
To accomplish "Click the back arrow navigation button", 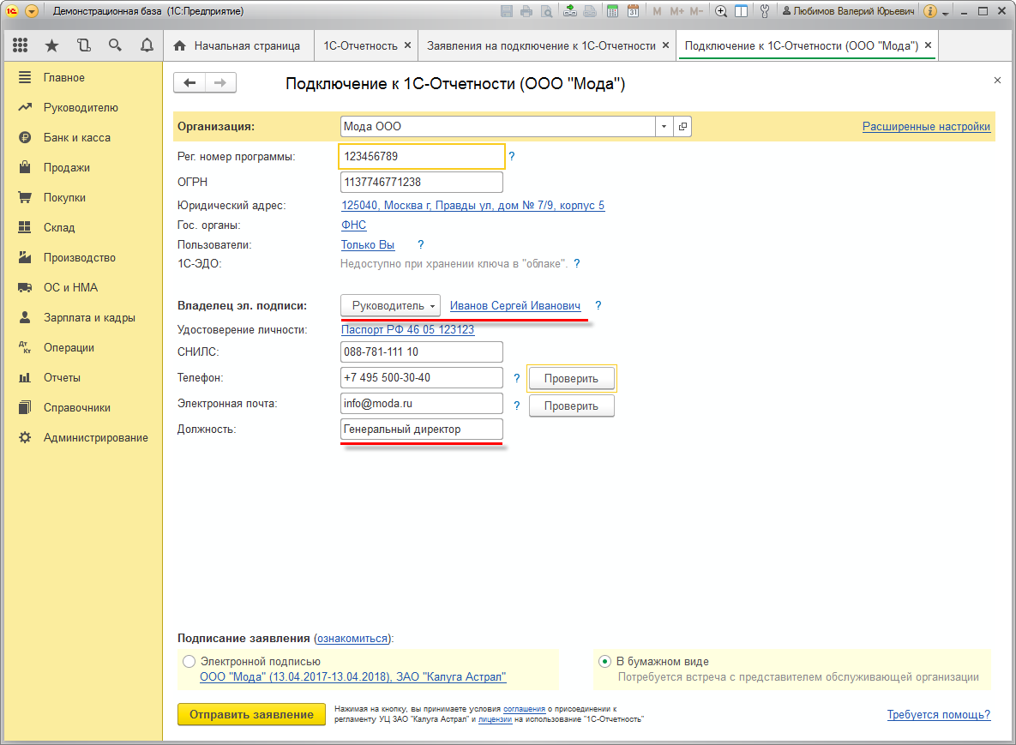I will click(x=189, y=83).
